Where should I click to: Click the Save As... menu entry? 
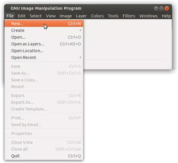(44, 73)
